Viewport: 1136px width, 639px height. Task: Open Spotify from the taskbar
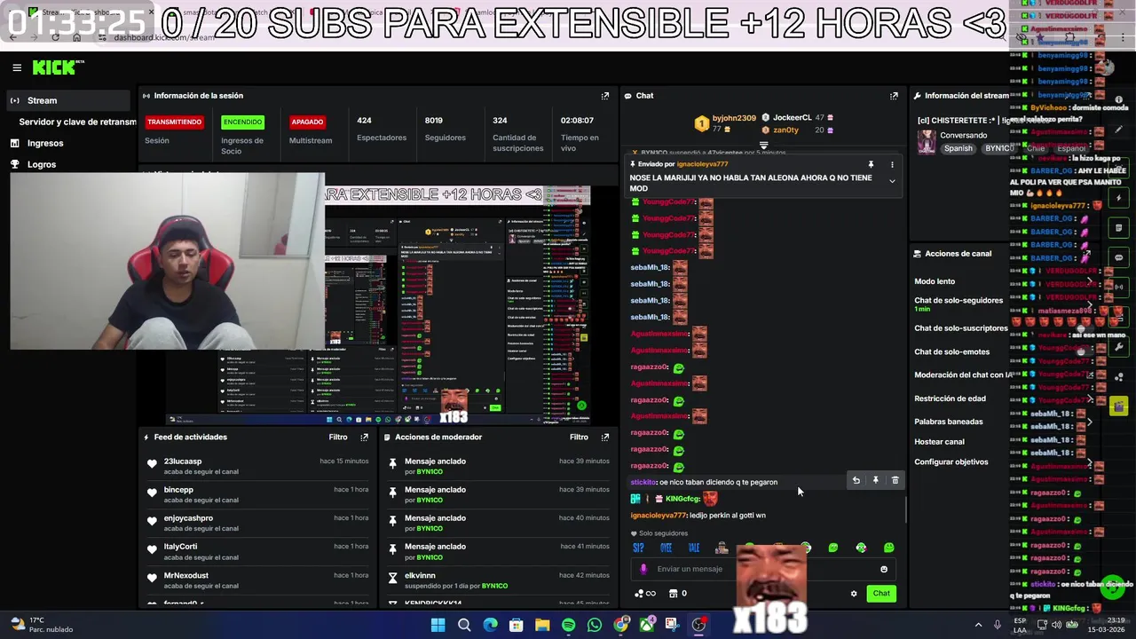(568, 625)
